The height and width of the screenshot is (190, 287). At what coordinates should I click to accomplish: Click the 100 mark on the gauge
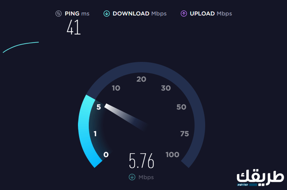pyautogui.click(x=173, y=155)
